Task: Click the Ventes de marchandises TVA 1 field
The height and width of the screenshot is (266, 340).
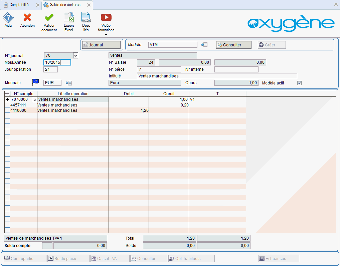Action: 55,238
